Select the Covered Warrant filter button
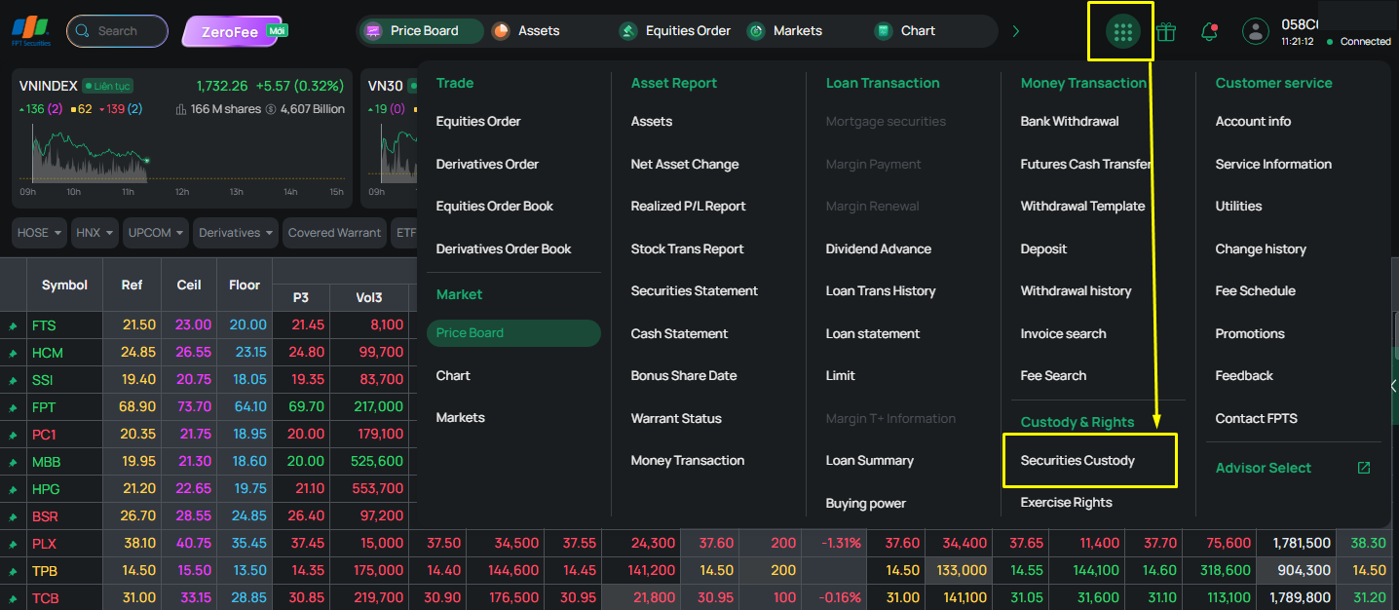The height and width of the screenshot is (610, 1399). click(x=335, y=233)
